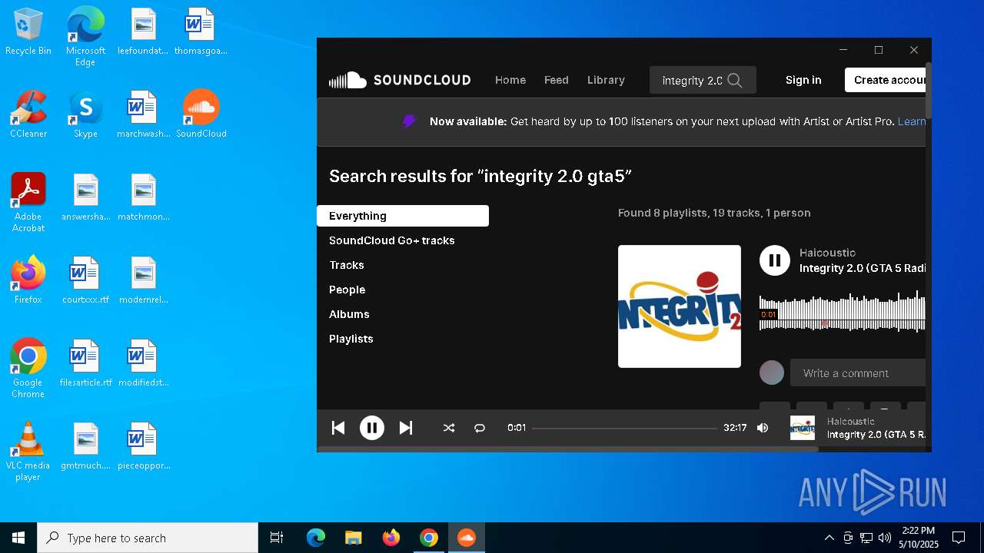
Task: Click the now-playing thumbnail in player bar
Action: (x=803, y=428)
